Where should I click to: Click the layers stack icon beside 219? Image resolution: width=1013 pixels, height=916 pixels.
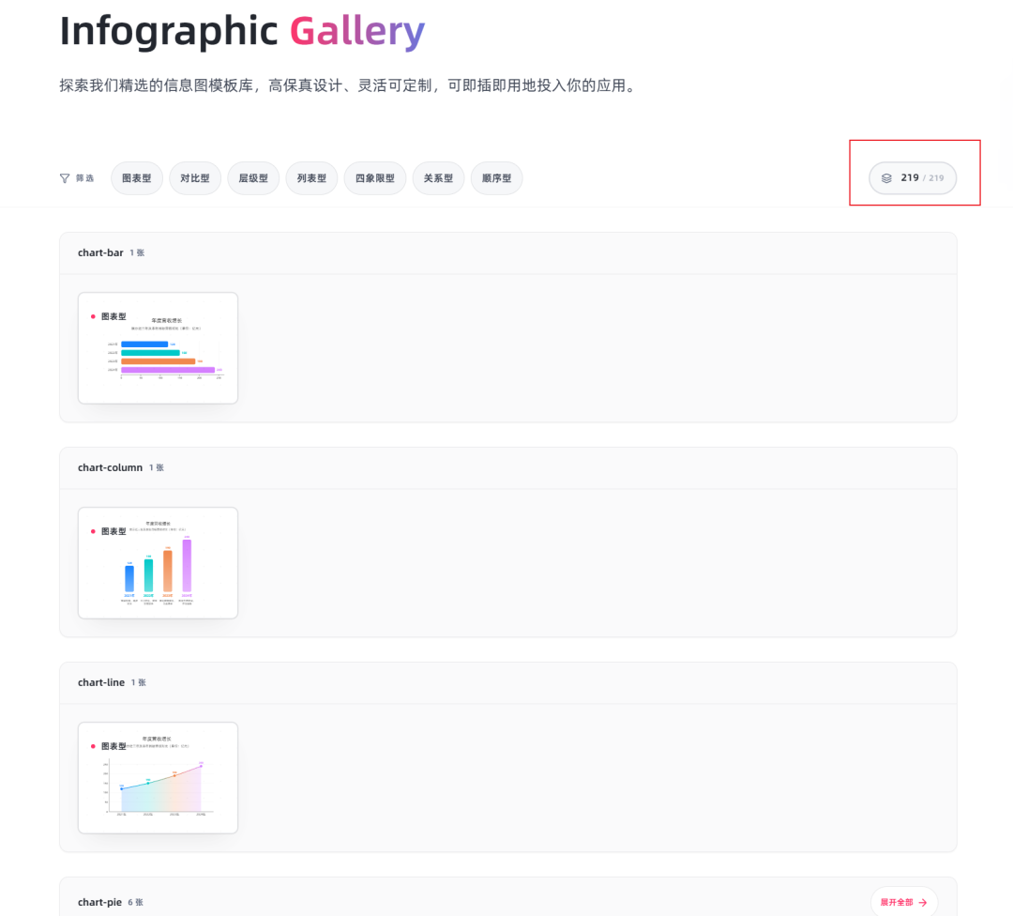886,178
